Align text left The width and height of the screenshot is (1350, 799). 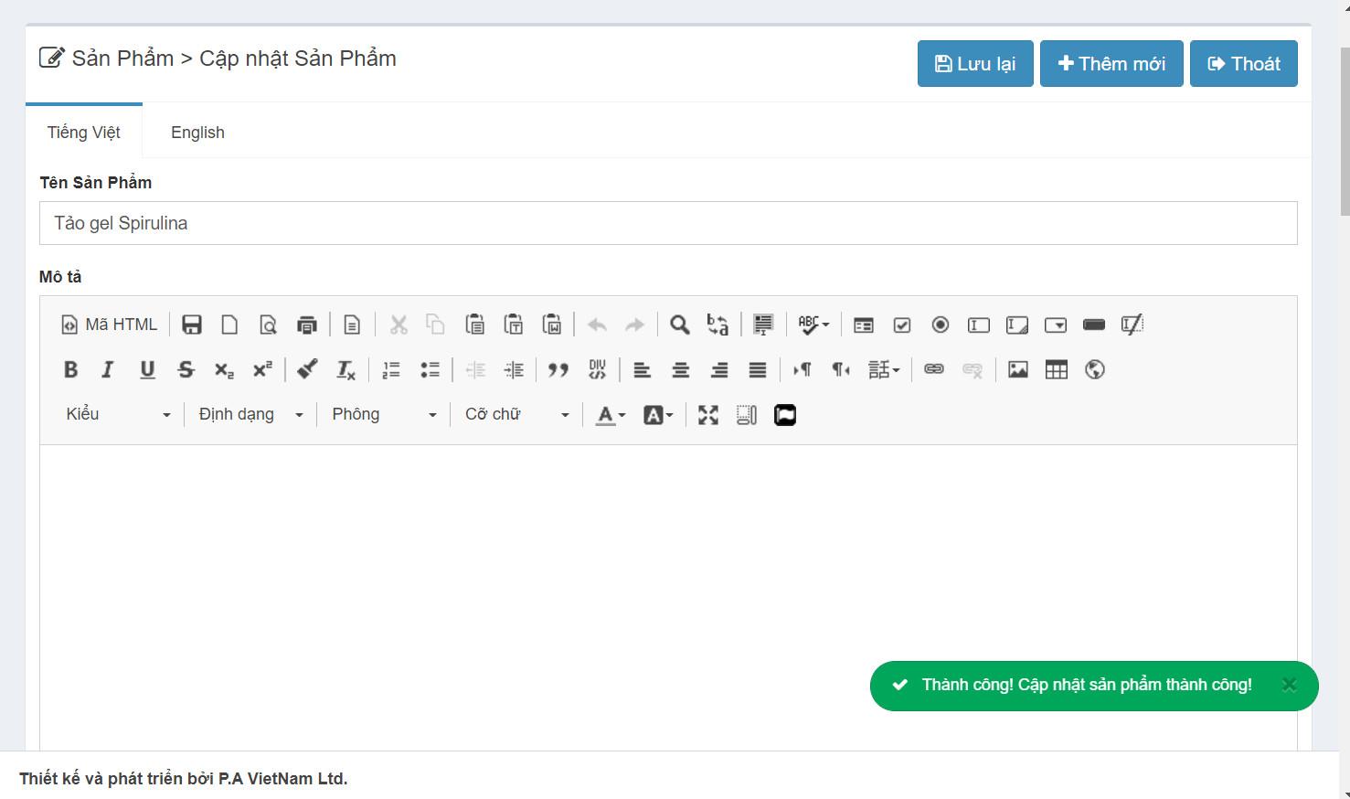(x=643, y=369)
